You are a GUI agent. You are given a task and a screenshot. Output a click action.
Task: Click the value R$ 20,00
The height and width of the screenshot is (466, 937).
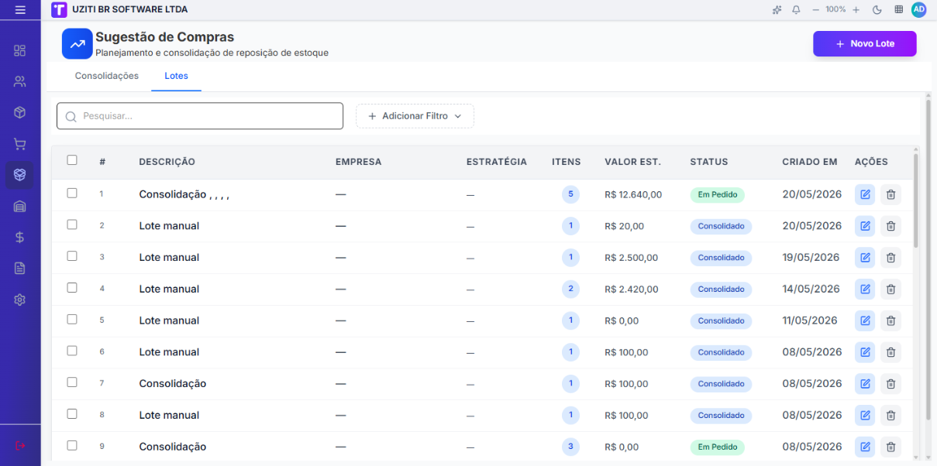click(x=624, y=226)
